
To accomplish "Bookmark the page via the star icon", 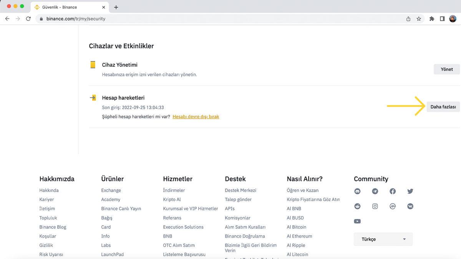I will pos(419,18).
